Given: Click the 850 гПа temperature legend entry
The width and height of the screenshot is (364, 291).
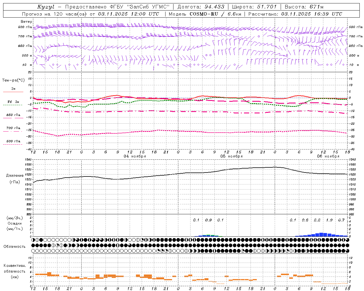Looking at the screenshot, I should [x=13, y=115].
